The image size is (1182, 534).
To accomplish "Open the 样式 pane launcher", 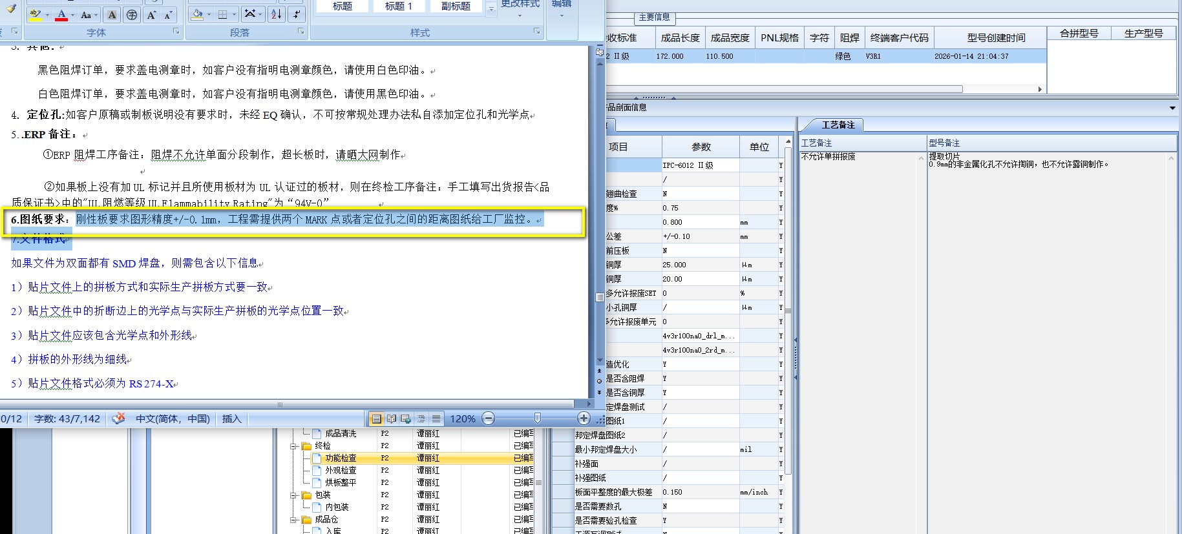I will click(x=537, y=31).
